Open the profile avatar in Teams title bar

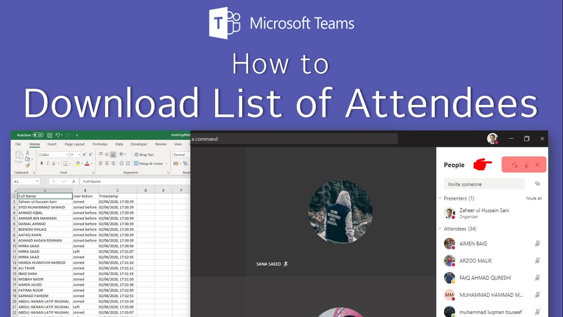493,139
